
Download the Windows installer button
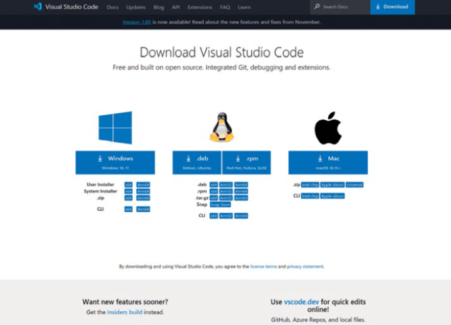click(x=115, y=162)
